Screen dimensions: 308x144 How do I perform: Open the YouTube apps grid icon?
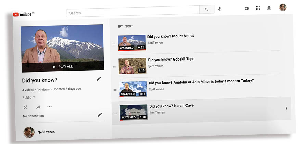click(x=258, y=8)
